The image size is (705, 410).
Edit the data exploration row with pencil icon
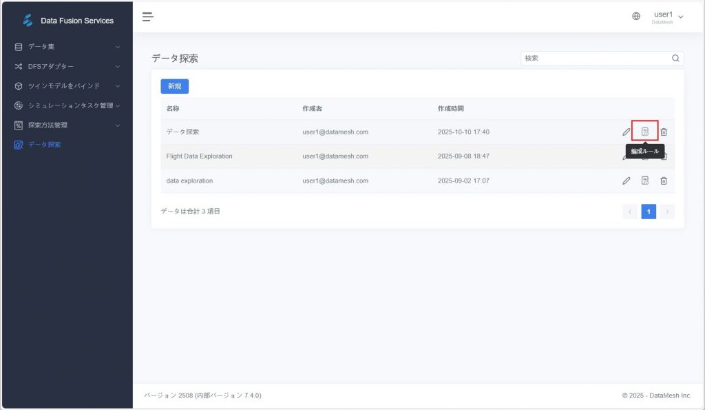tap(626, 181)
